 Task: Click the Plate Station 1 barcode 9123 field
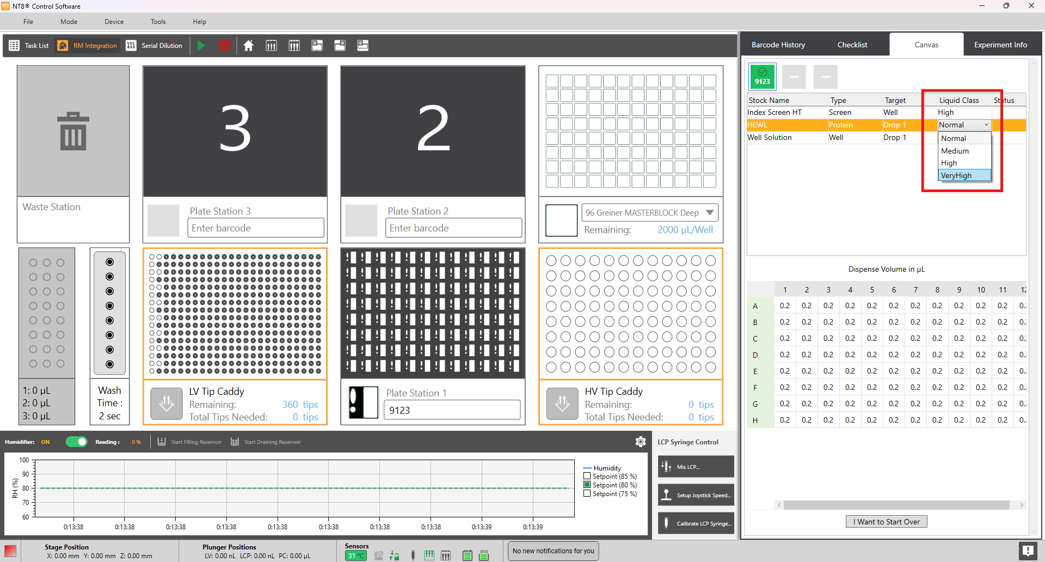452,410
